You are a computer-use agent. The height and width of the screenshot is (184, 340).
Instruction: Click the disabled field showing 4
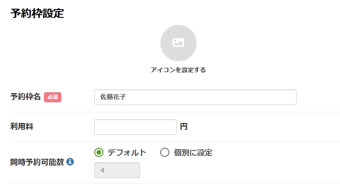pyautogui.click(x=117, y=170)
